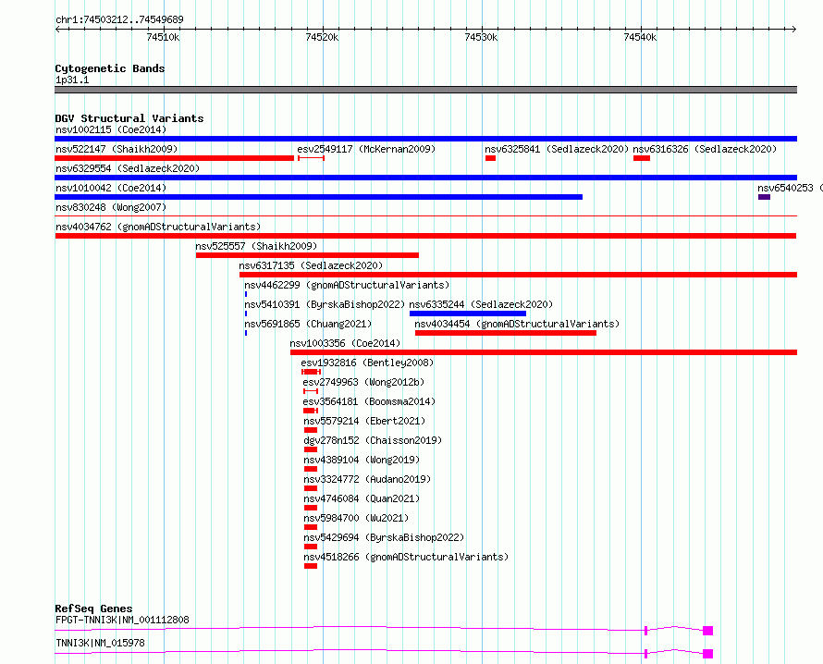Viewport: 823px width, 664px height.
Task: Click the nsv4034454 (gnomADStructuralVariants) red bar
Action: [506, 333]
